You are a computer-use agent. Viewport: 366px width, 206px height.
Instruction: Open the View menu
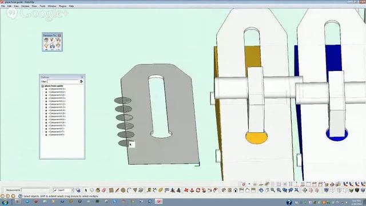(16, 6)
